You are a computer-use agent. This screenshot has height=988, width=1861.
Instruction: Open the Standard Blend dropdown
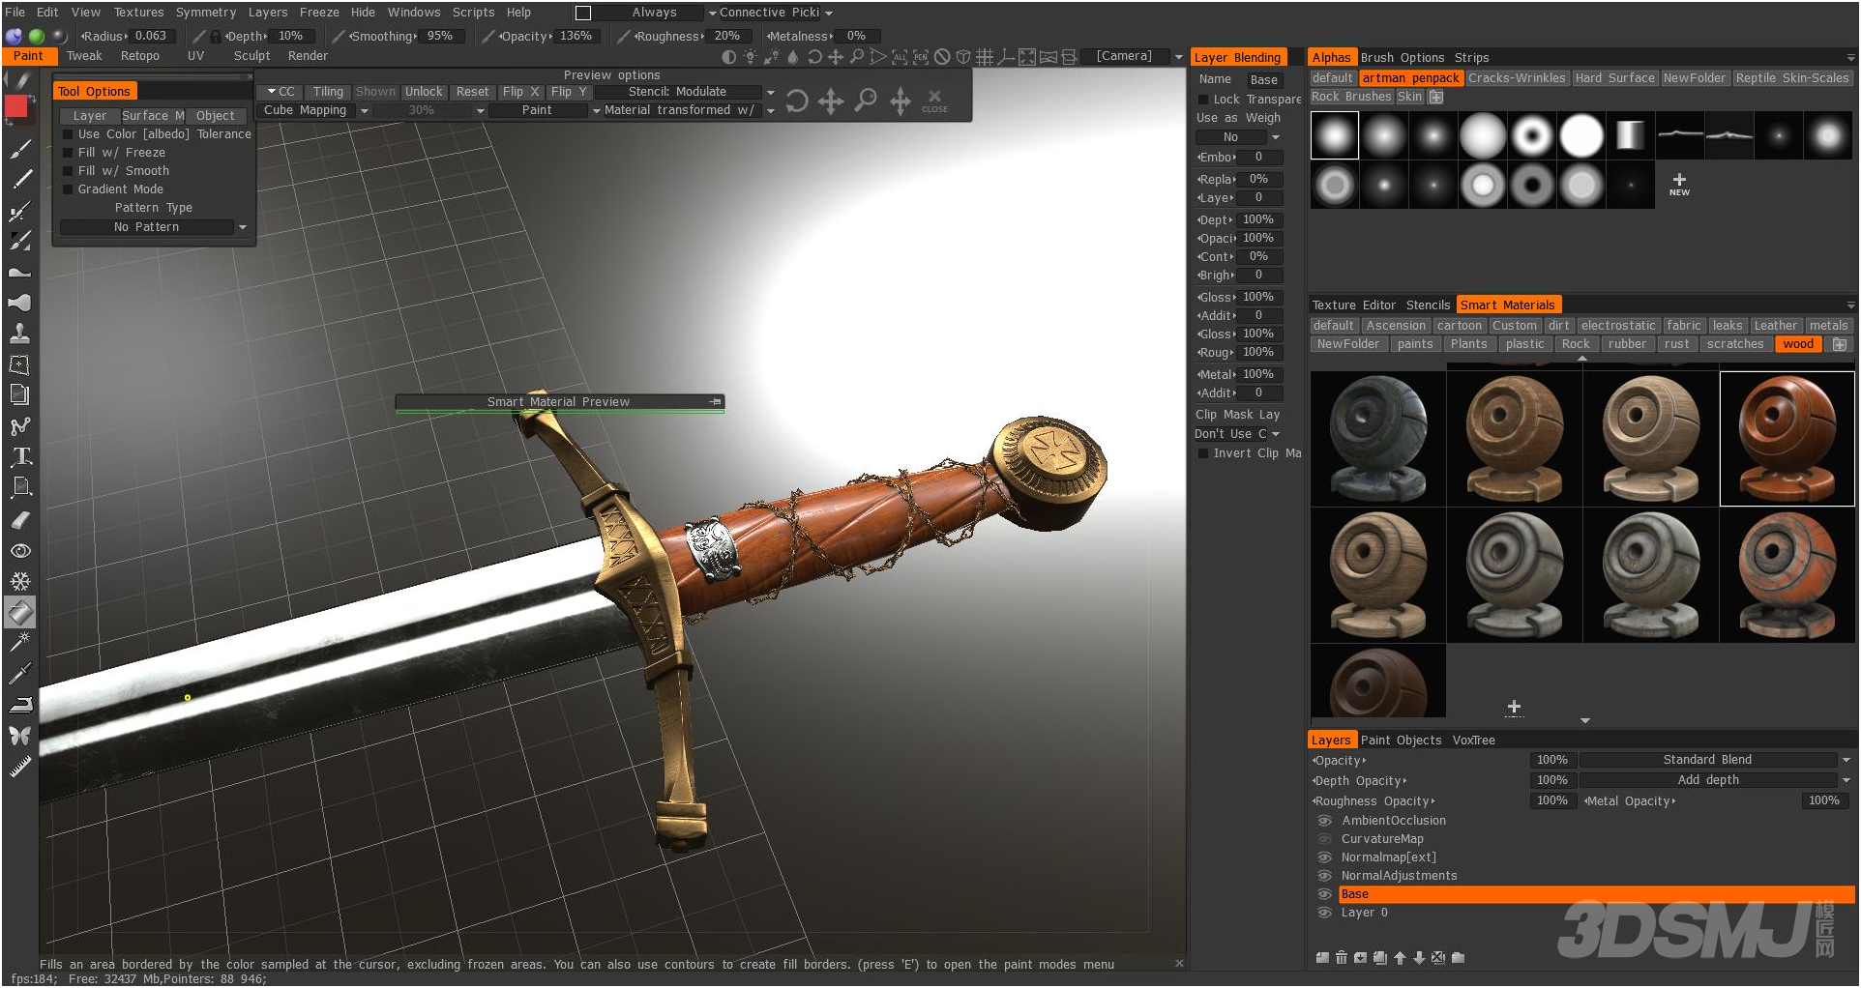[1715, 760]
